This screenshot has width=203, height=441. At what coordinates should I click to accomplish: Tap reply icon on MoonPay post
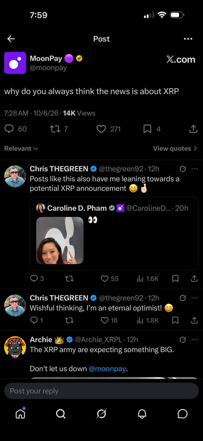click(9, 129)
